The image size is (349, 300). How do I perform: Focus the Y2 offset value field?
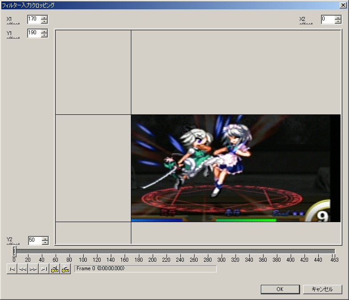tap(35, 240)
